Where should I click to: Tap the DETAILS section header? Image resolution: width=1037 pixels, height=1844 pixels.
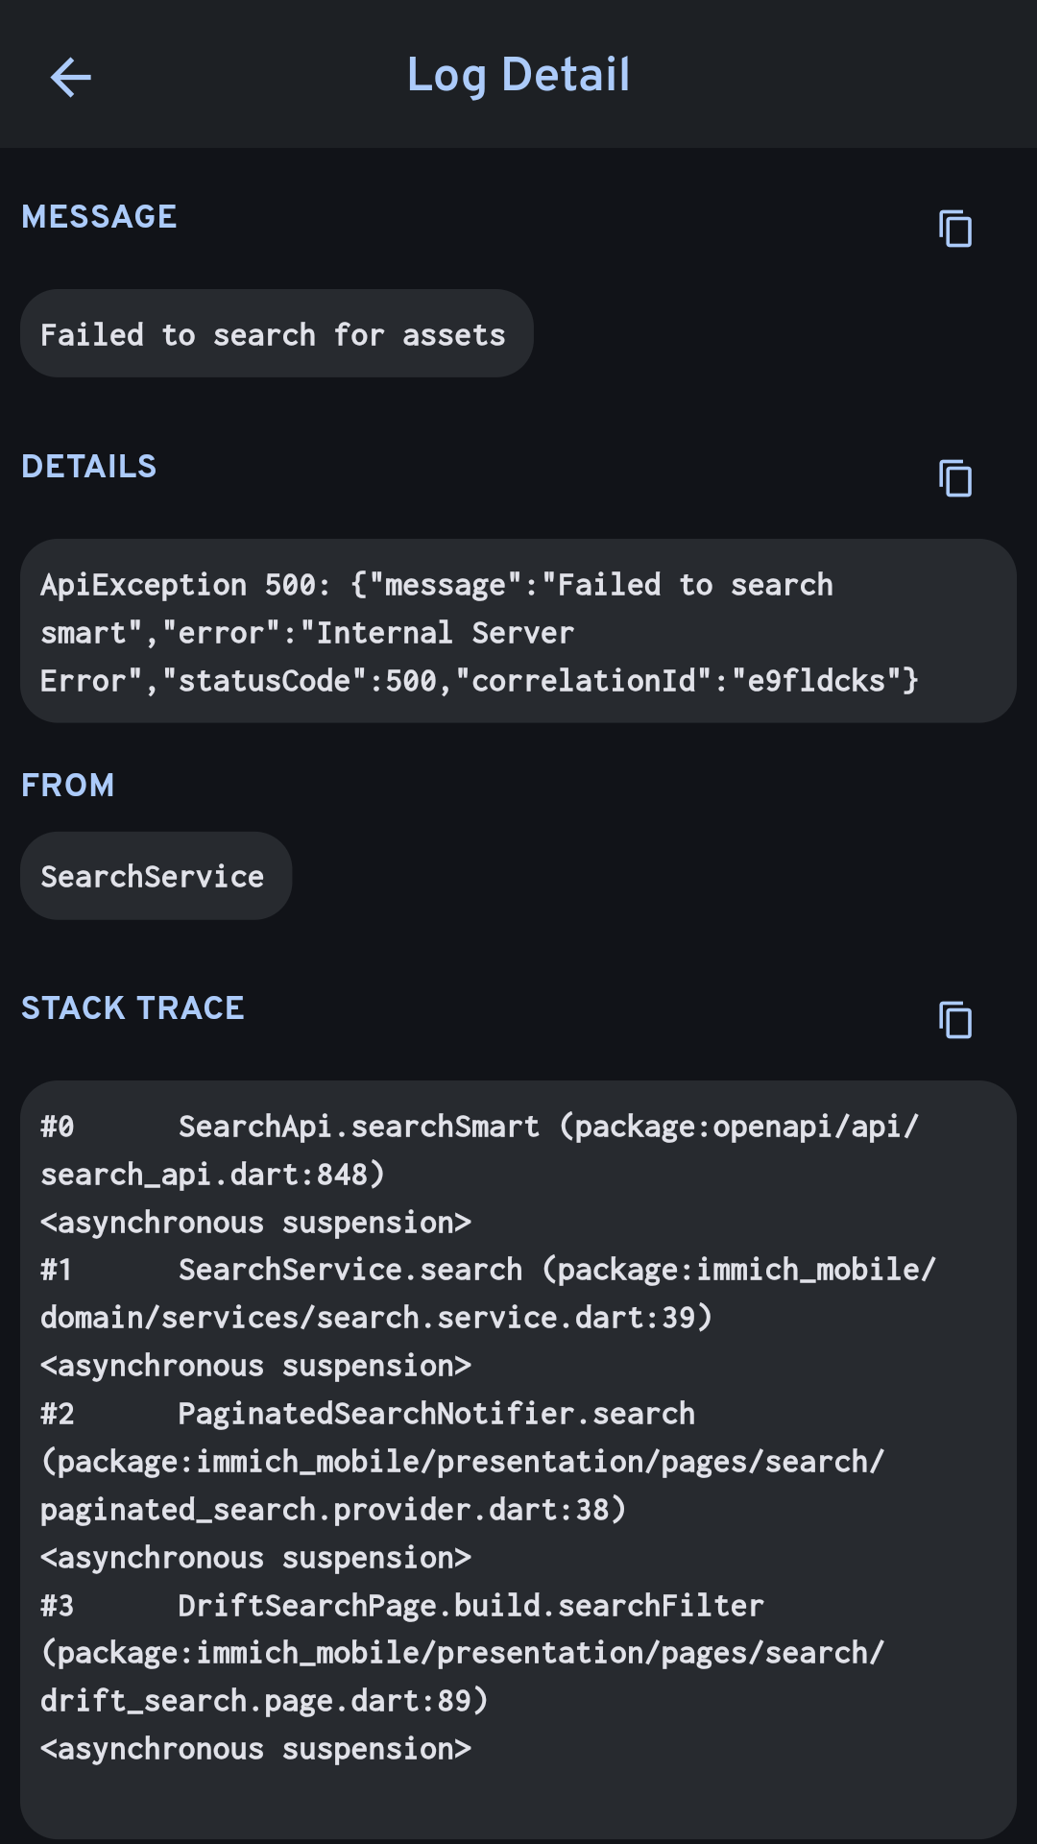[x=88, y=467]
